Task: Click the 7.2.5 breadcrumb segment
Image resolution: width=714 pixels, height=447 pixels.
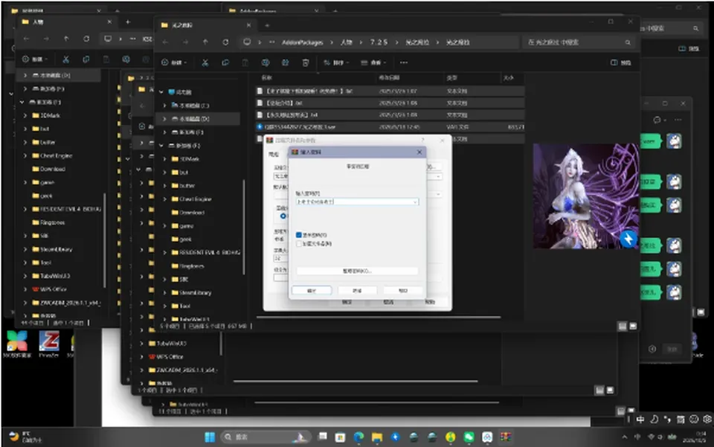Action: [x=379, y=42]
